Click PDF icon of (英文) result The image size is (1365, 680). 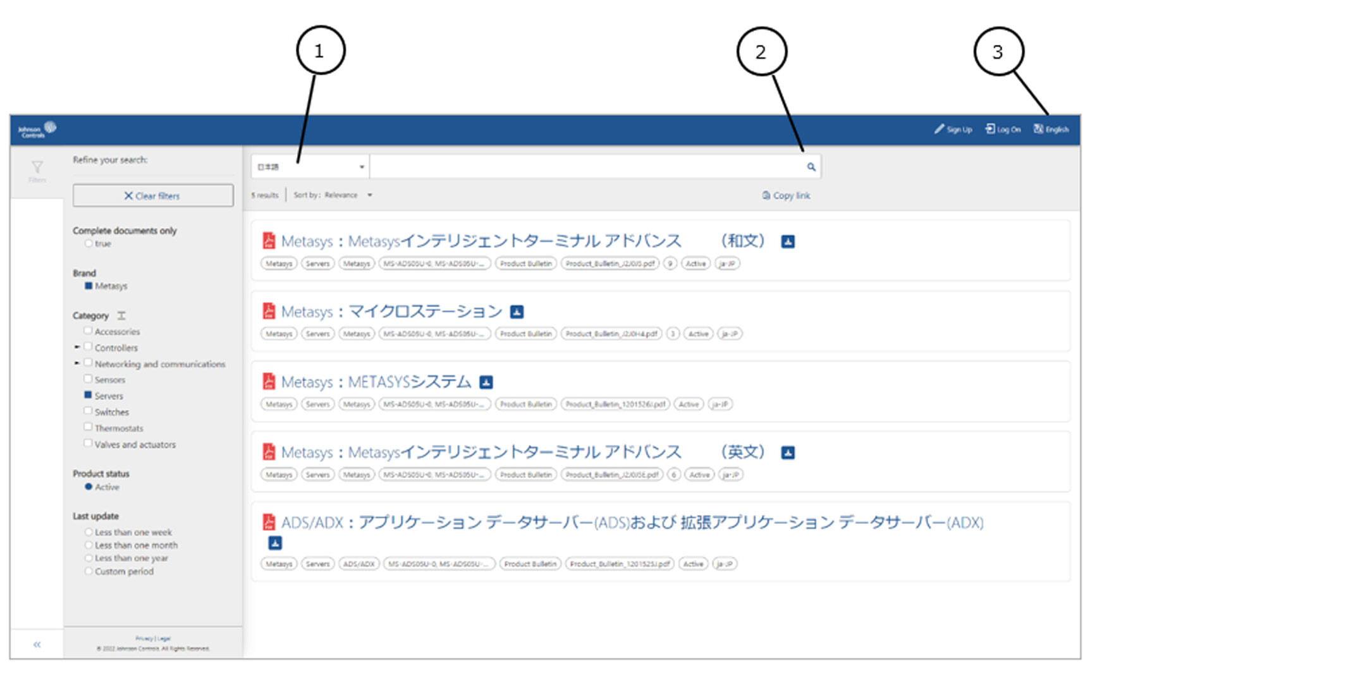pos(269,452)
